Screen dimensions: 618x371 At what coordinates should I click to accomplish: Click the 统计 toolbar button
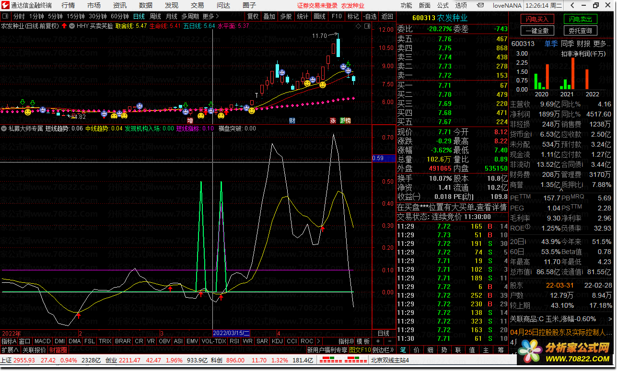pyautogui.click(x=303, y=16)
